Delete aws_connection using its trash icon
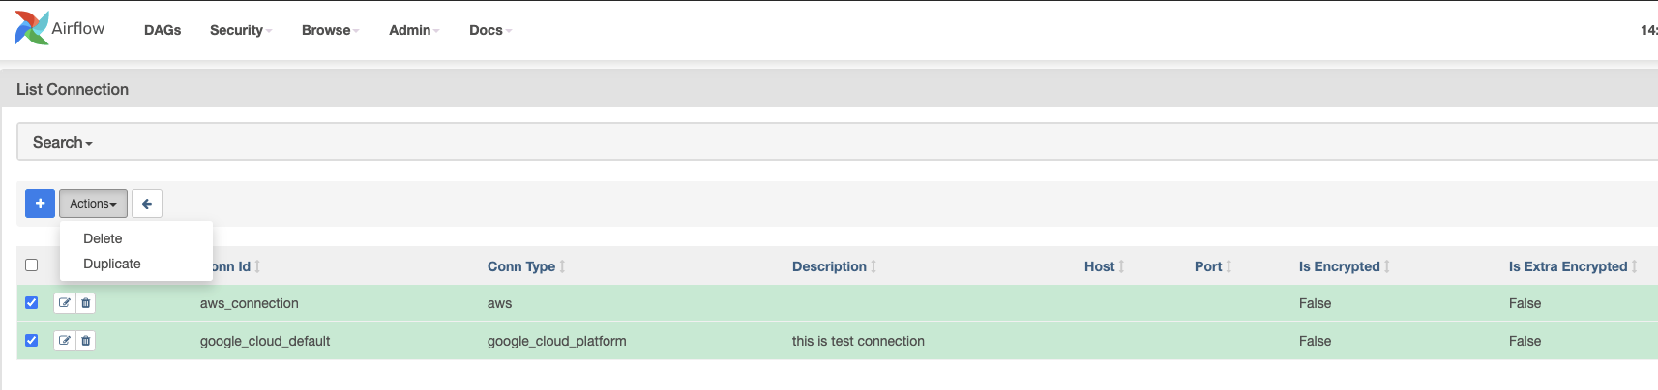Screen dimensions: 1658x390 tap(86, 303)
